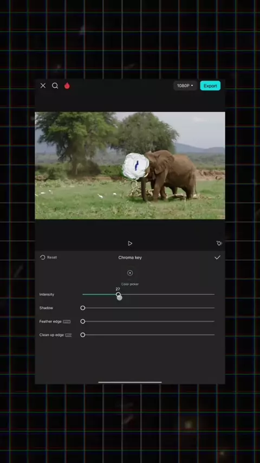Tap the Pro badge beside Feather edge
Image resolution: width=260 pixels, height=463 pixels.
tap(67, 321)
